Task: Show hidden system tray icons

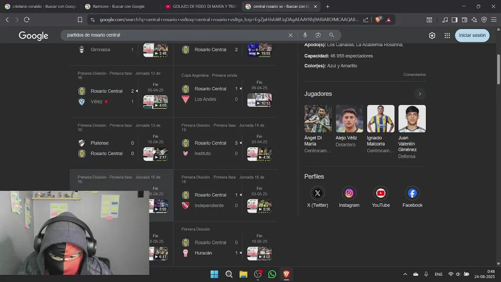Action: click(405, 274)
